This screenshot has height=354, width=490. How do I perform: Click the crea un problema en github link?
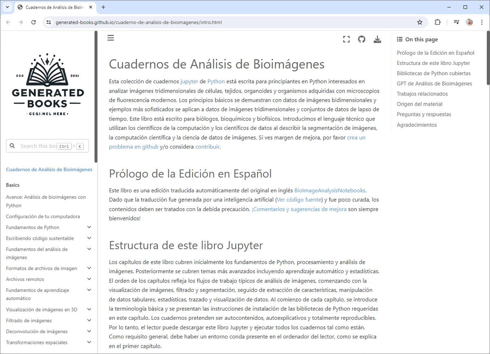[134, 147]
